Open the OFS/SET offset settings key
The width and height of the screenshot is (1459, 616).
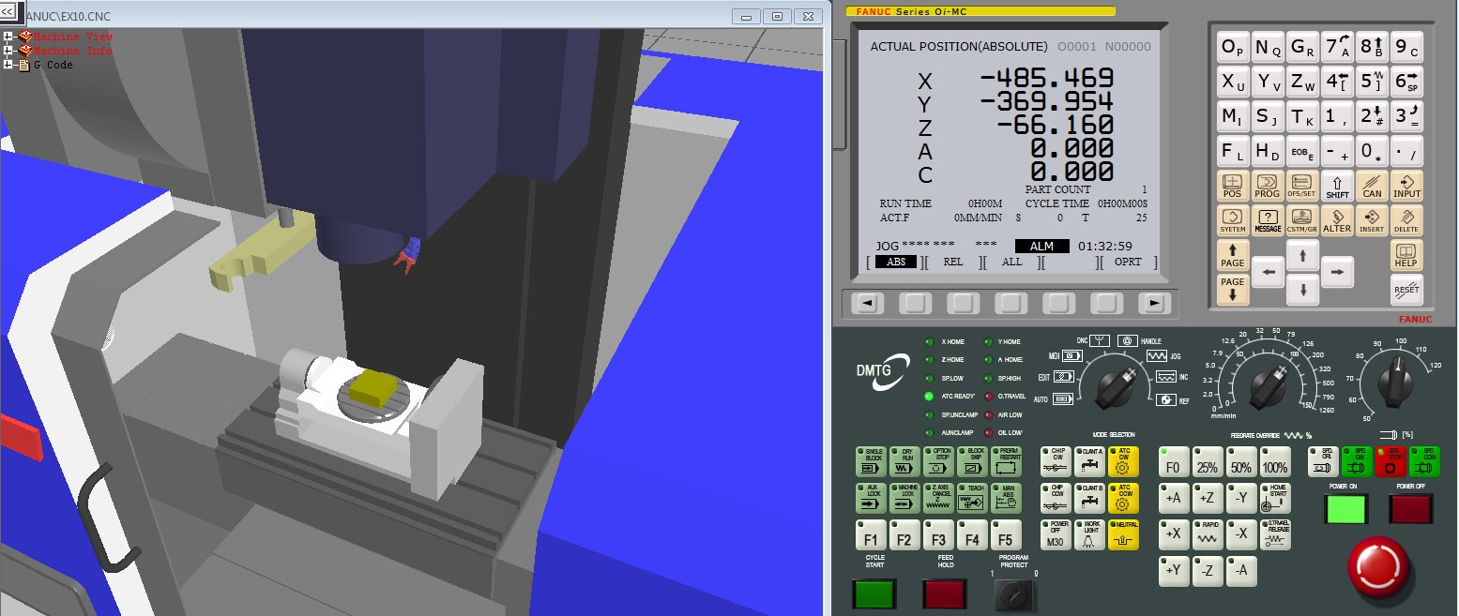(1302, 186)
